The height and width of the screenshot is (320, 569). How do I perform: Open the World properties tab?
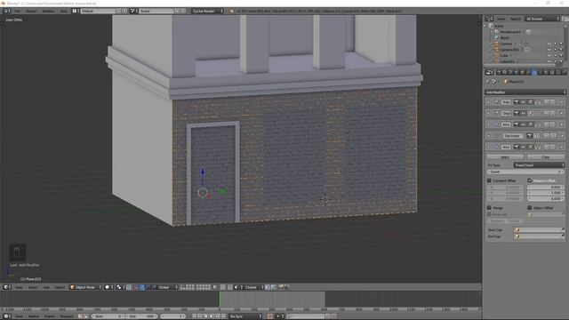(x=516, y=73)
